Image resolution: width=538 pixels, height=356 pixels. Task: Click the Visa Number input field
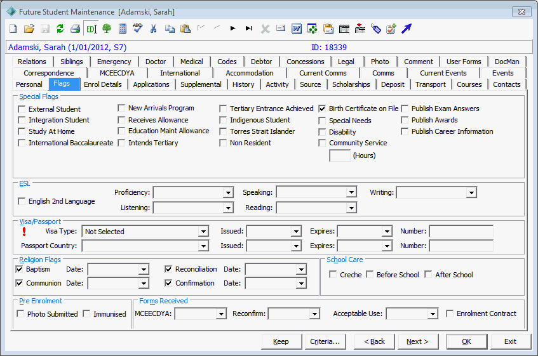(461, 231)
